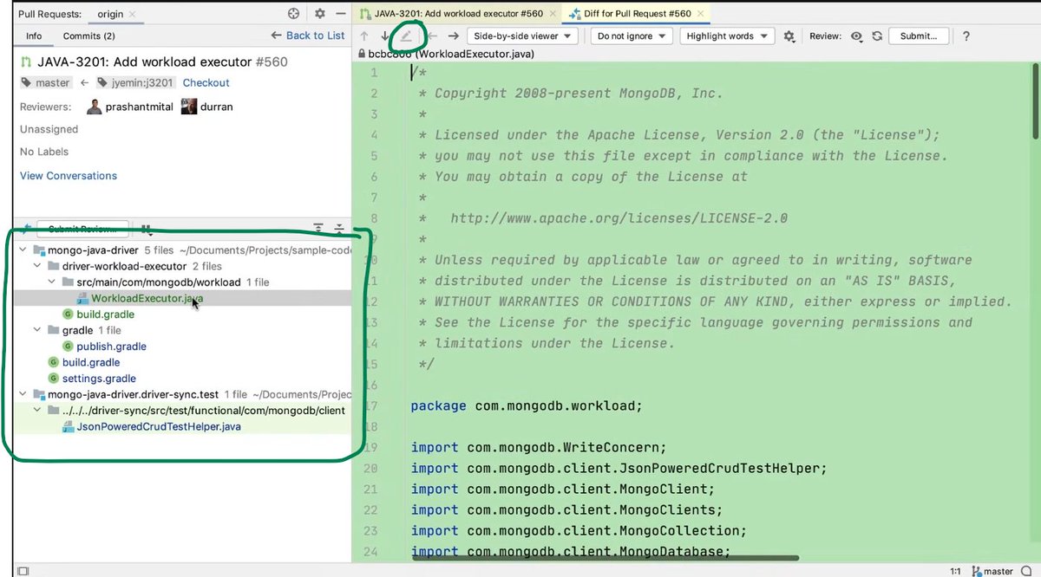Select root-level build.gradle above settings.gradle

[x=91, y=362]
